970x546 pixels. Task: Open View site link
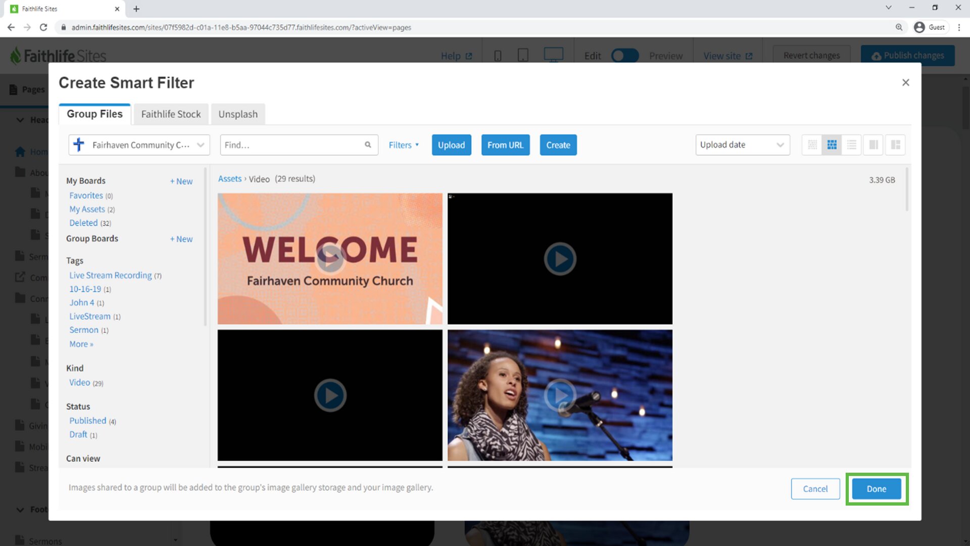[728, 56]
